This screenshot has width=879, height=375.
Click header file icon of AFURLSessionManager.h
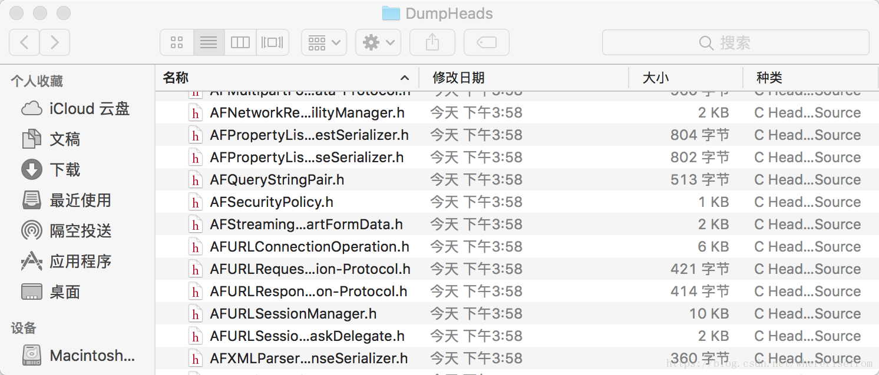point(195,314)
